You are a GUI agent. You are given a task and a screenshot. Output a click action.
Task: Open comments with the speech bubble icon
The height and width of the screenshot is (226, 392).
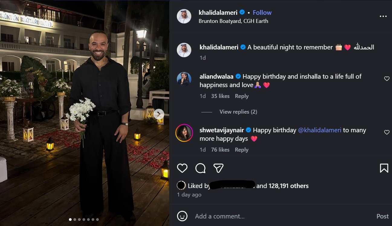[x=200, y=168]
